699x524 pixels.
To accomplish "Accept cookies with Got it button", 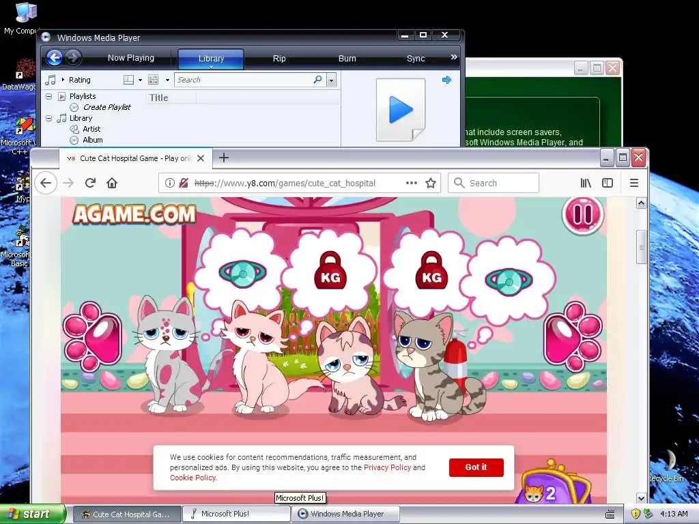I will (x=476, y=467).
